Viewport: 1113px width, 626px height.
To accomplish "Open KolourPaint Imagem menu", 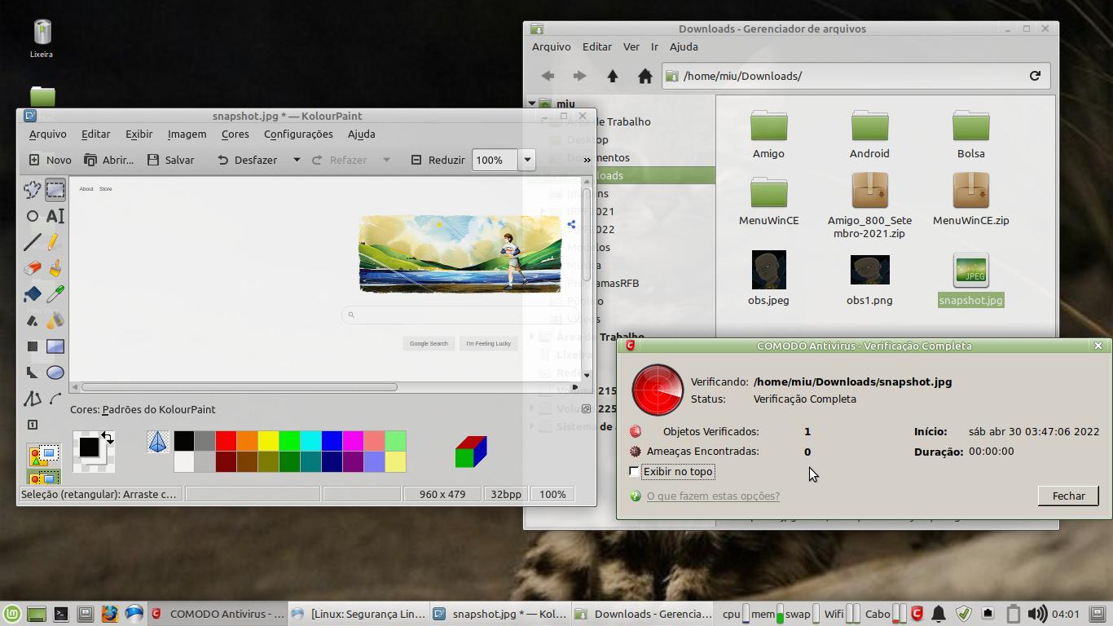I will [x=187, y=134].
